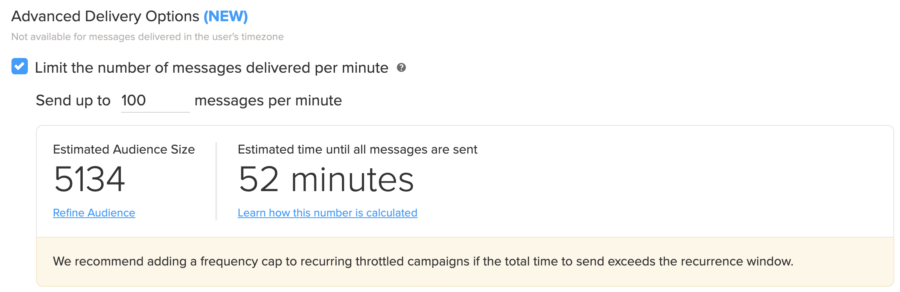Viewport: 900px width, 292px height.
Task: Click the help question mark icon
Action: click(401, 68)
